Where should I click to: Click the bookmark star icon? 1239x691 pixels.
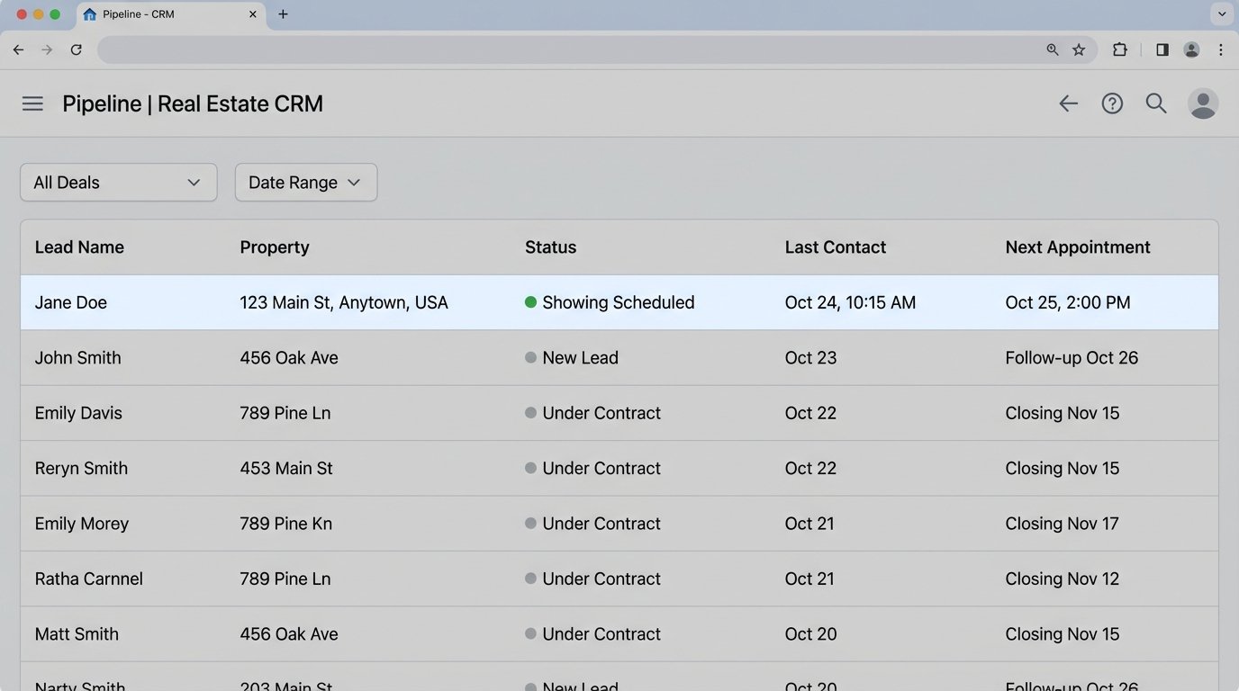coord(1079,49)
